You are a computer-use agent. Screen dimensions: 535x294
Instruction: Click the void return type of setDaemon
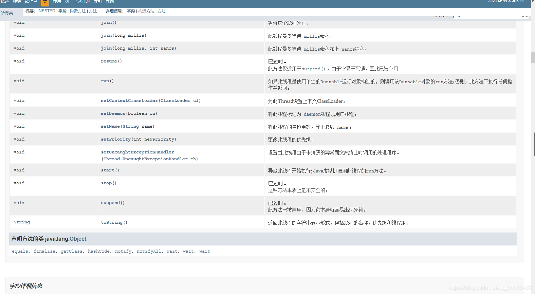point(19,113)
